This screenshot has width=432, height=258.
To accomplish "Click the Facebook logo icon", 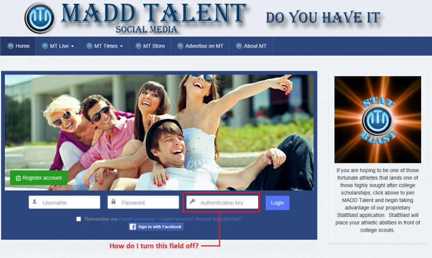I will point(133,227).
